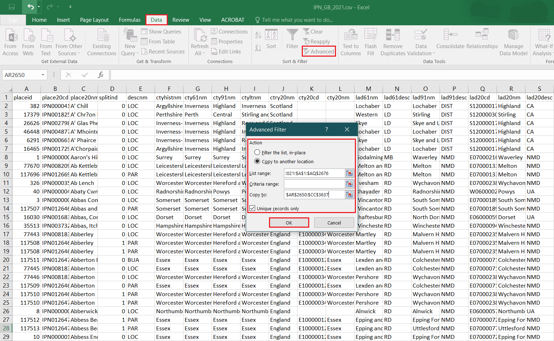554x341 pixels.
Task: Toggle the Filter funnel button
Action: pos(292,39)
